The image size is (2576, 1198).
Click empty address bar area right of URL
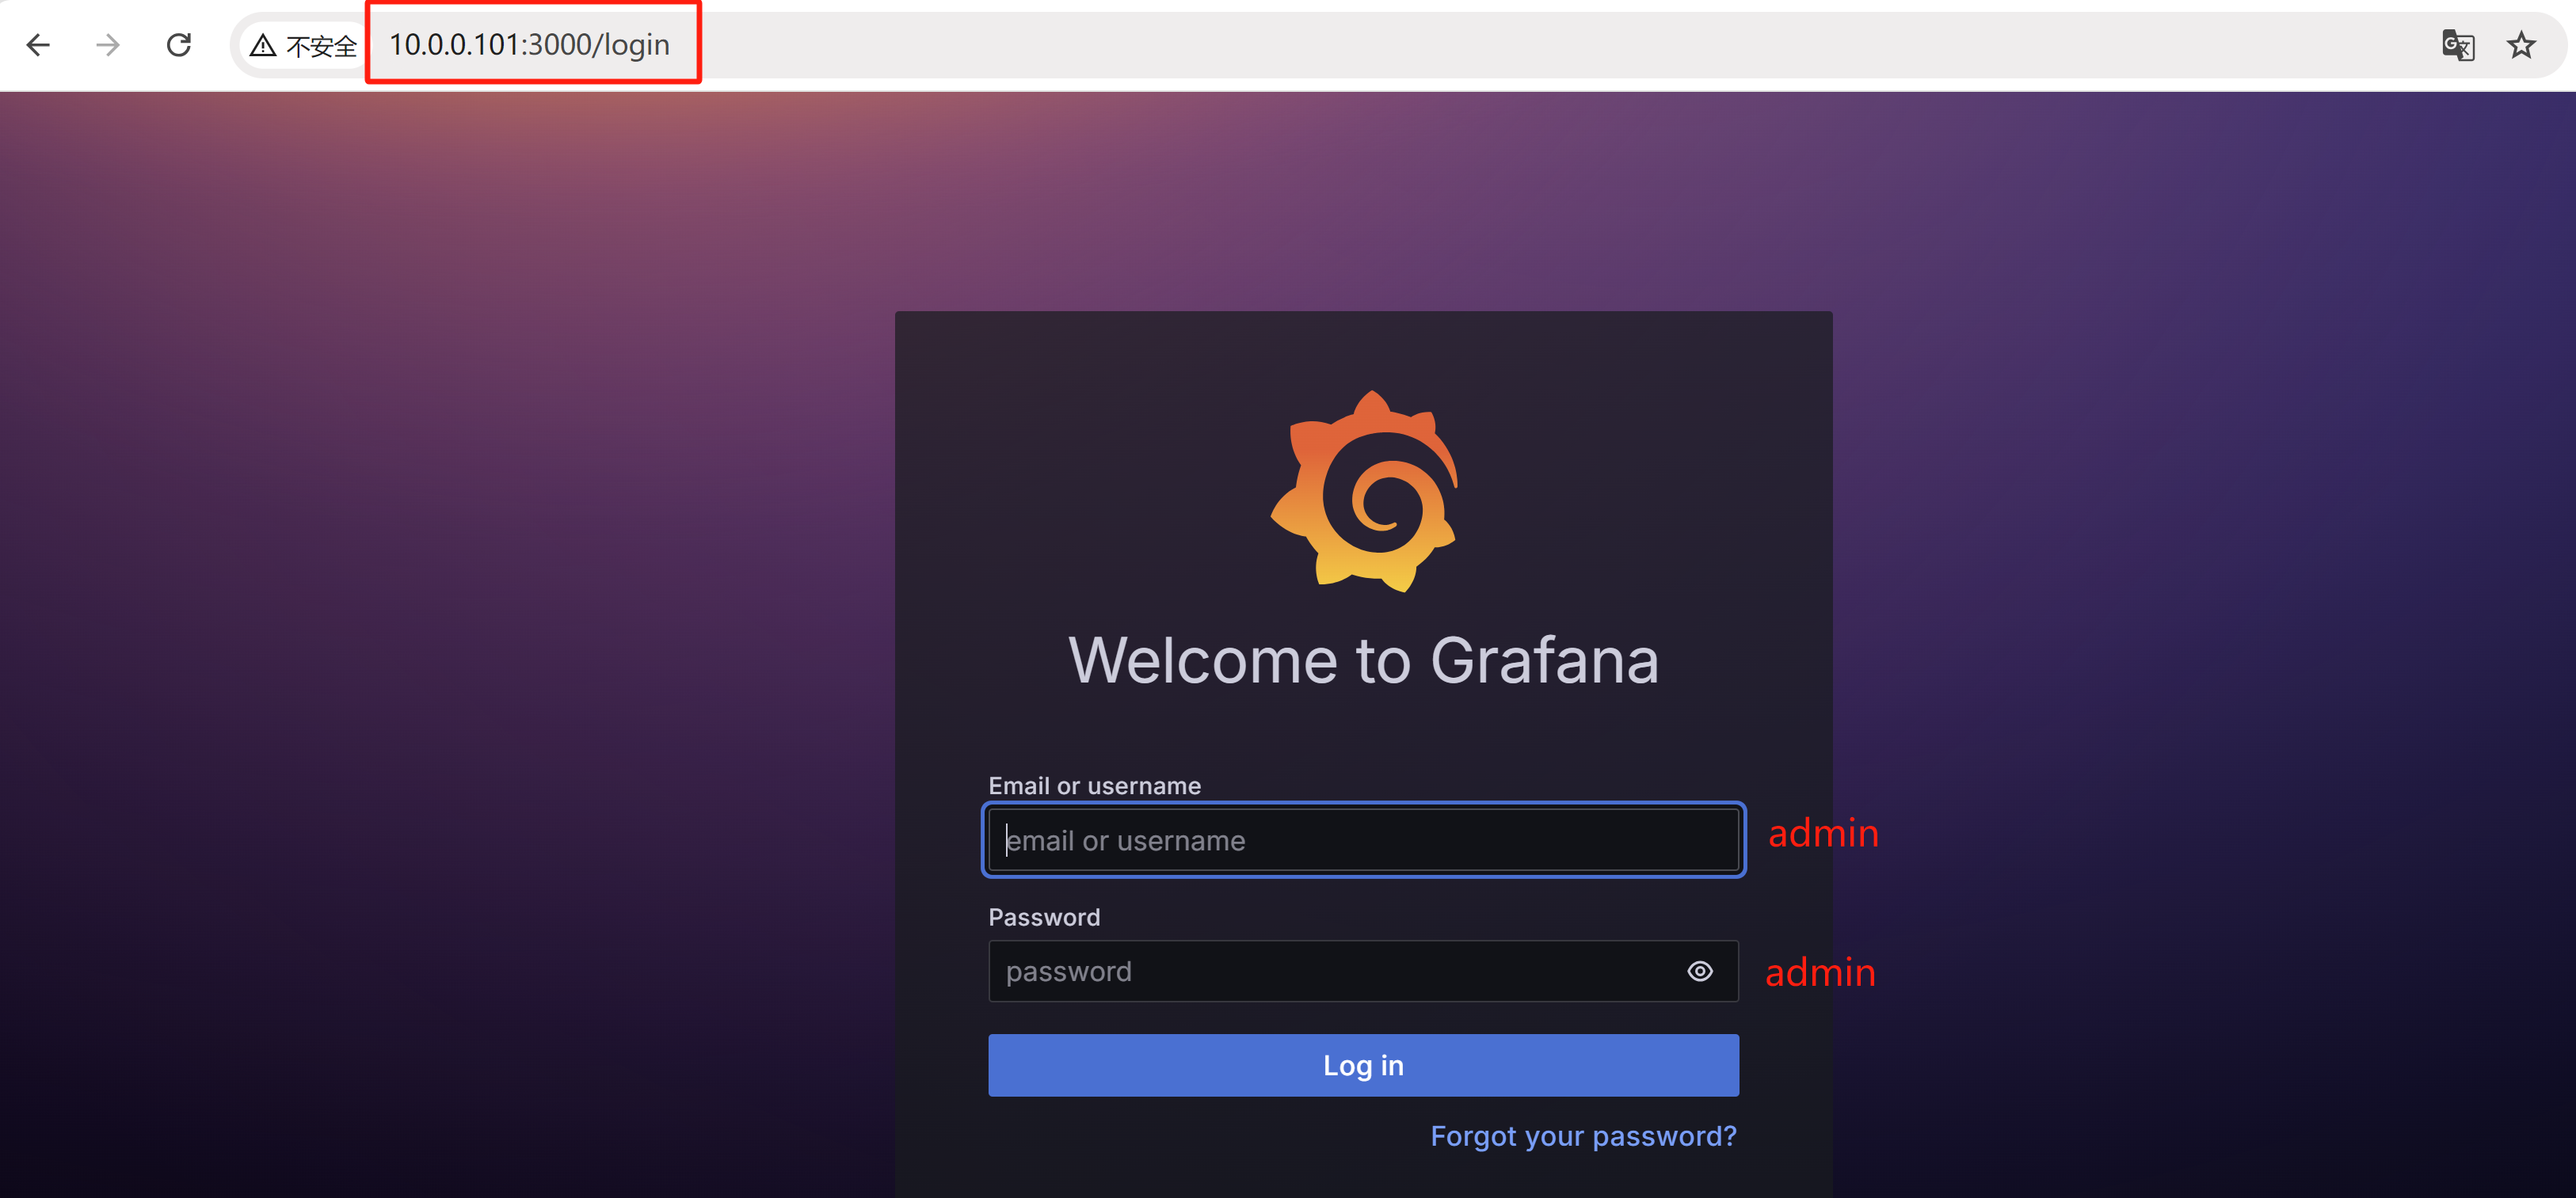(1500, 45)
